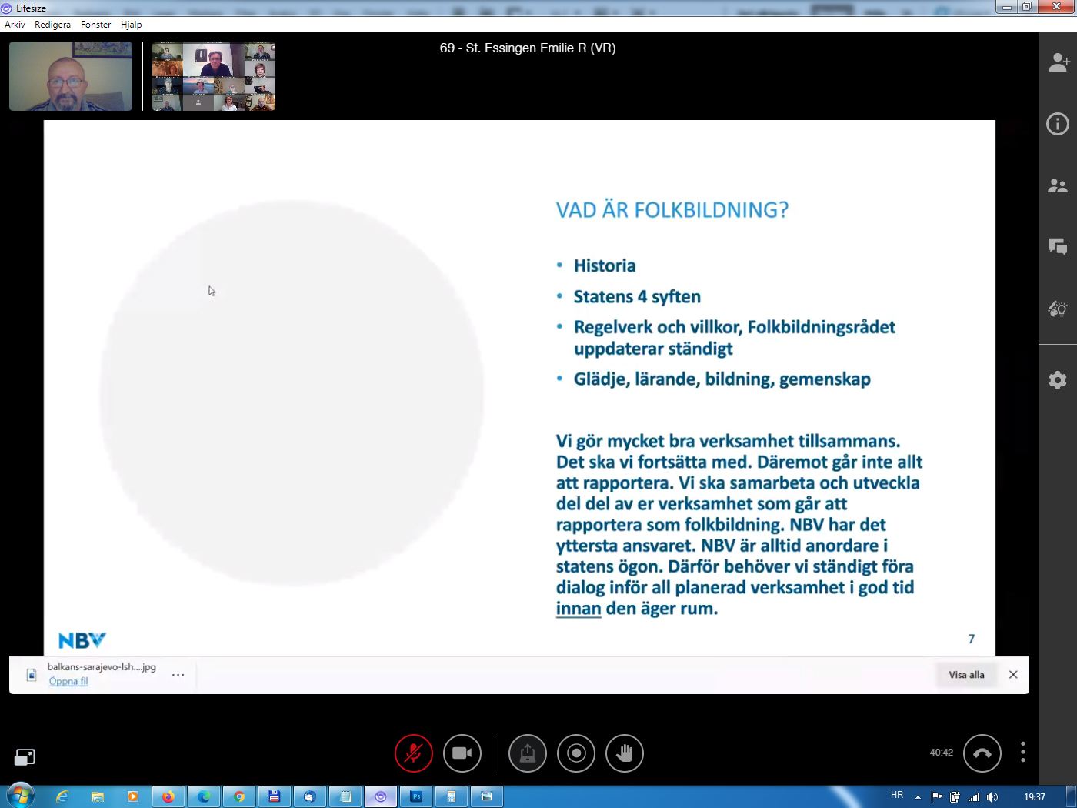This screenshot has width=1077, height=808.
Task: Show the participants list
Action: pyautogui.click(x=1058, y=185)
